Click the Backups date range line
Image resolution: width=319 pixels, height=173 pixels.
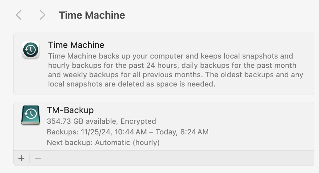click(127, 132)
